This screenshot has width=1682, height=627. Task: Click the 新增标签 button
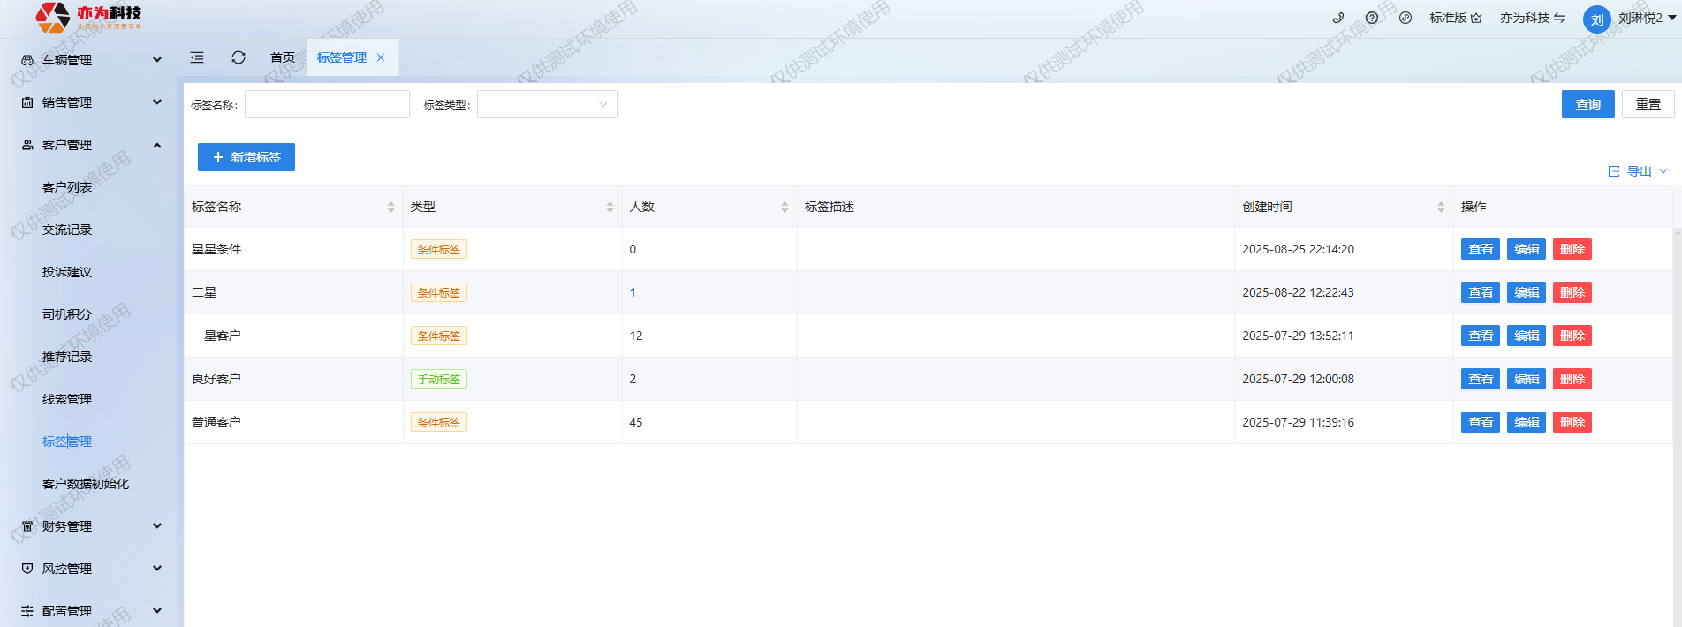click(x=246, y=157)
